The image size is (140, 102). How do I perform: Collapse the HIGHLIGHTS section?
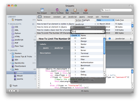[8, 24]
